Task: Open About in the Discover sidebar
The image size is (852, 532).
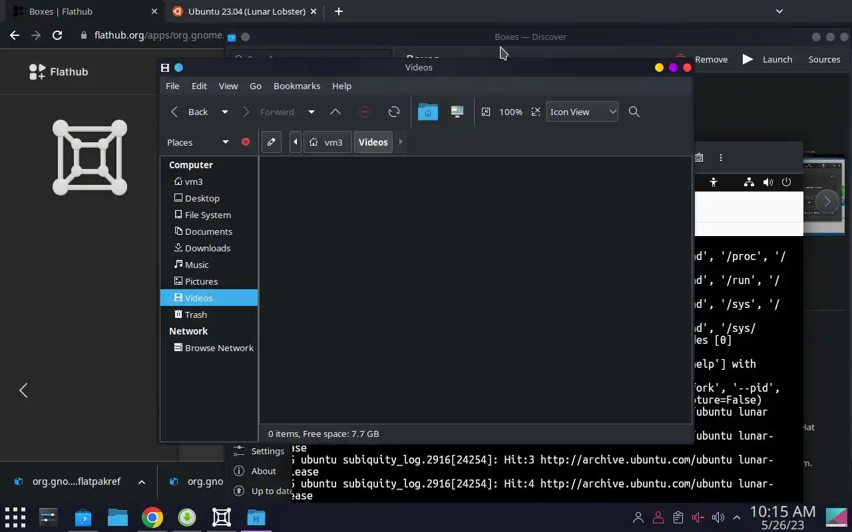Action: tap(255, 471)
